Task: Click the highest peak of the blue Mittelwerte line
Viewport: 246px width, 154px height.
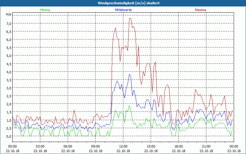Action: 129,74
